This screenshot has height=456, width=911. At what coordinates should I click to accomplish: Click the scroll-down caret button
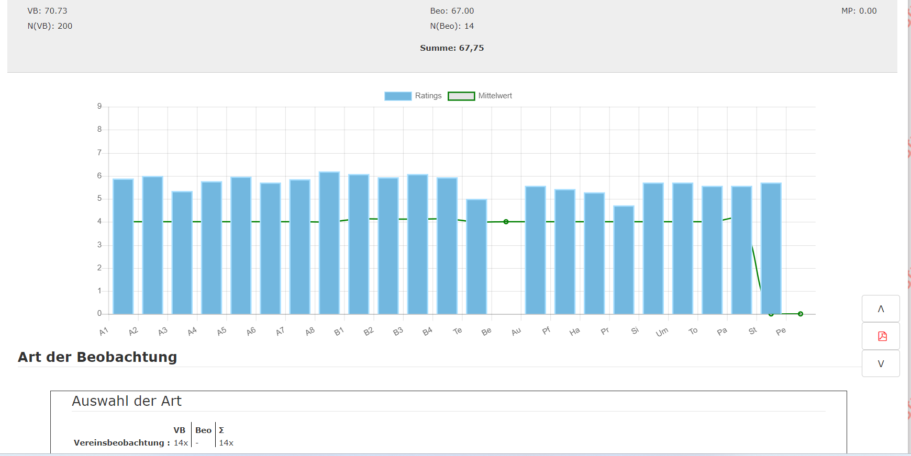881,363
